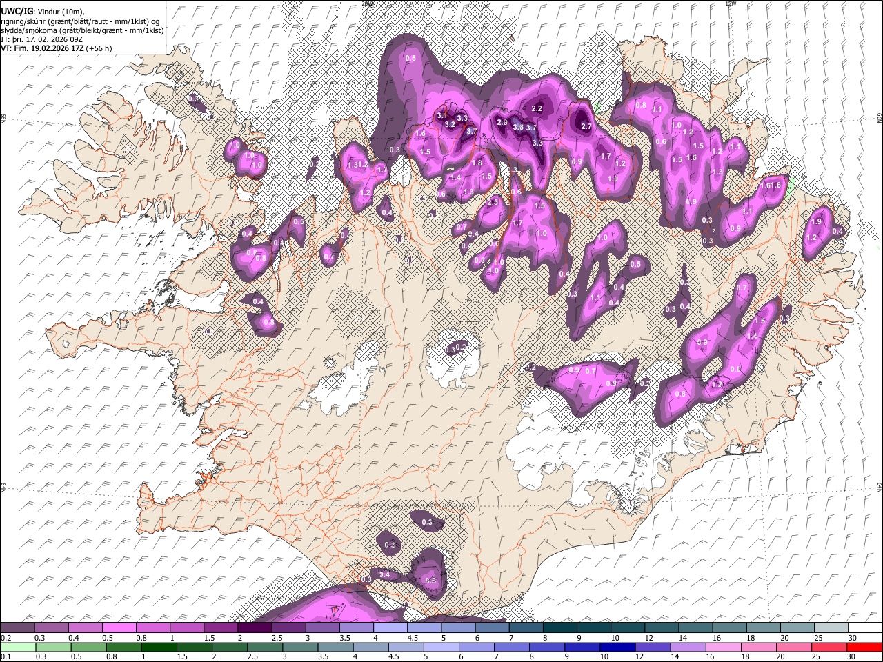Click the pure red final swatch in lower legend
Image resolution: width=883 pixels, height=662 pixels.
pos(864,647)
